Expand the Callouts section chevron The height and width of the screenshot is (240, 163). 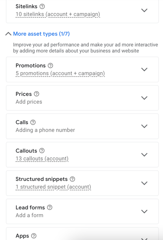pyautogui.click(x=144, y=154)
